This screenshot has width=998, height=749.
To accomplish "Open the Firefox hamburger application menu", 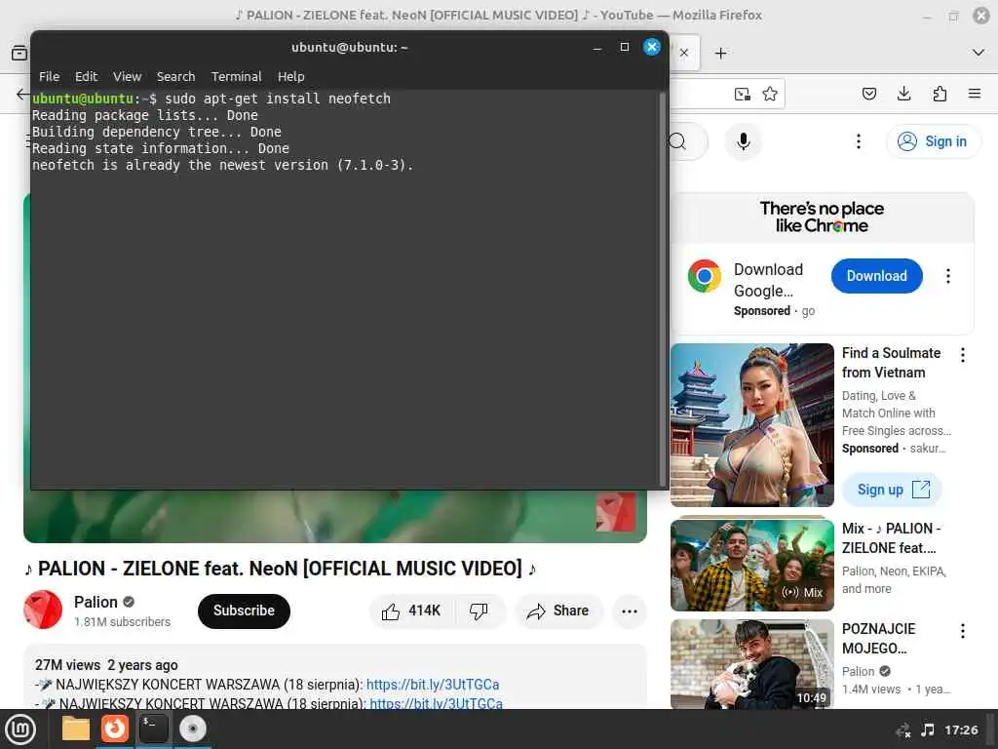I will coord(975,95).
